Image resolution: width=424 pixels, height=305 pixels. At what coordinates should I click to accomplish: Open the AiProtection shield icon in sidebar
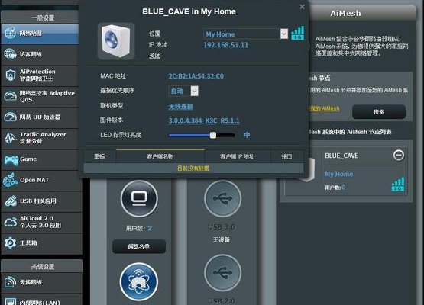(10, 75)
